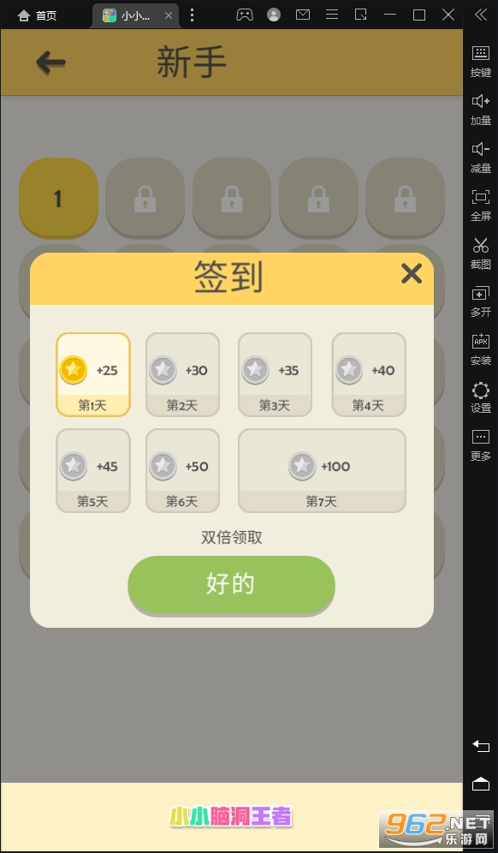Image resolution: width=498 pixels, height=853 pixels.
Task: Toggle 全屏 fullscreen mode
Action: [x=481, y=205]
